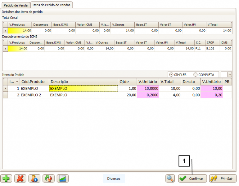The height and width of the screenshot is (186, 239).
Task: Open the chart graph icon
Action: 63,178
